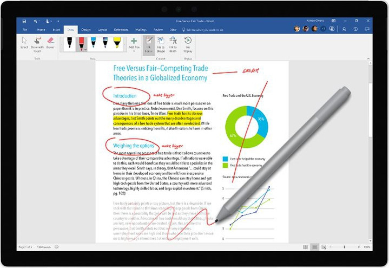This screenshot has height=268, width=389.
Task: Select the black pen in the pen gallery
Action: coord(69,43)
